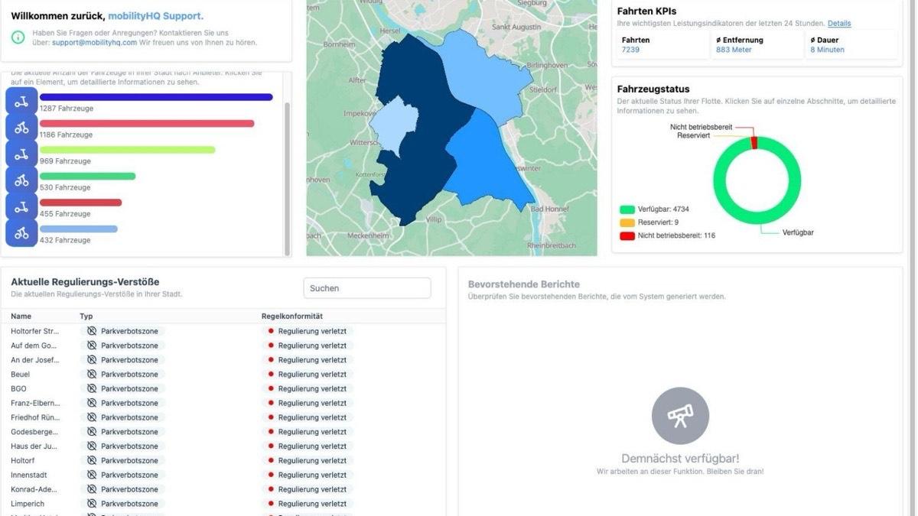918x516 pixels.
Task: Click the red status dot in the Innenstadt row
Action: 271,475
